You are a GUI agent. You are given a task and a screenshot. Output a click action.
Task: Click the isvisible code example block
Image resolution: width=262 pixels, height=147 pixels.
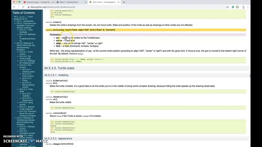pos(148,127)
